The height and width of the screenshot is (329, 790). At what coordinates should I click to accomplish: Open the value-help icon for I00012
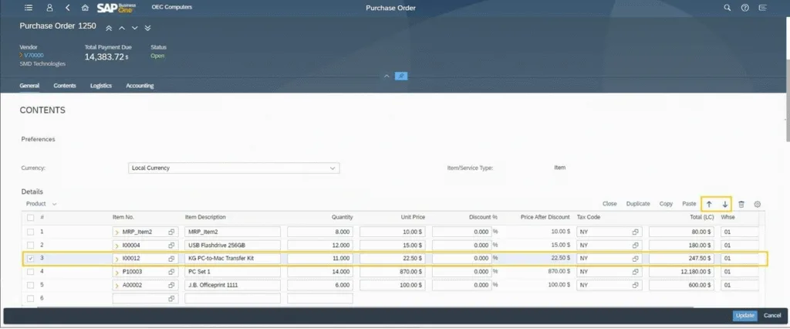[171, 259]
